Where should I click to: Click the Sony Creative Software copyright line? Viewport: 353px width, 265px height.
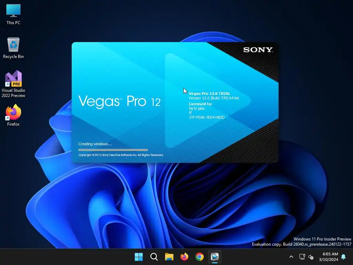coord(121,155)
